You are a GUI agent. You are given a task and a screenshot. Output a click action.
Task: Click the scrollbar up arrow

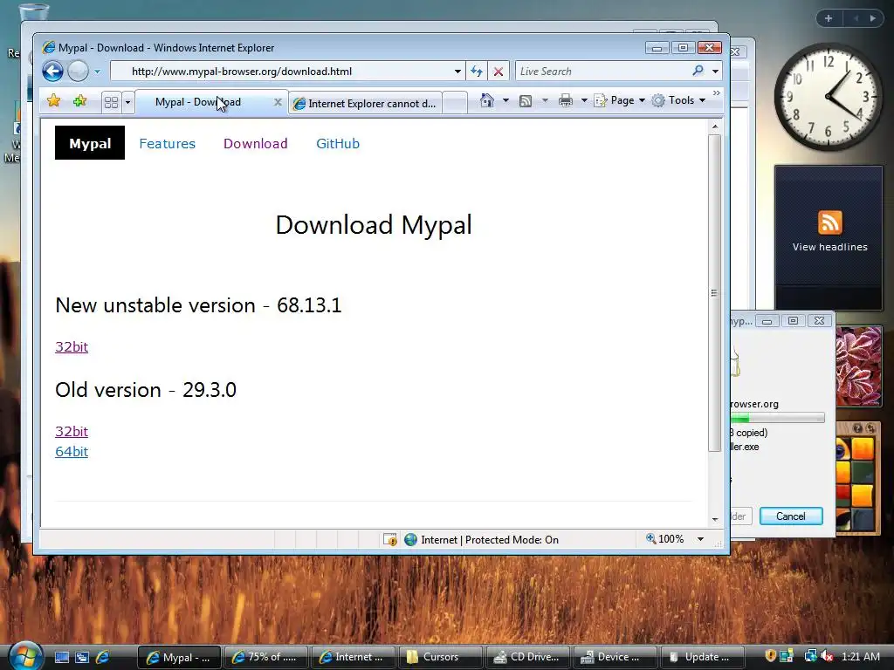[714, 126]
